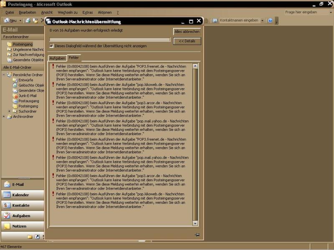Select the second pop3.arcor.de error text
Screen dimensions: 334x250
pos(121,182)
